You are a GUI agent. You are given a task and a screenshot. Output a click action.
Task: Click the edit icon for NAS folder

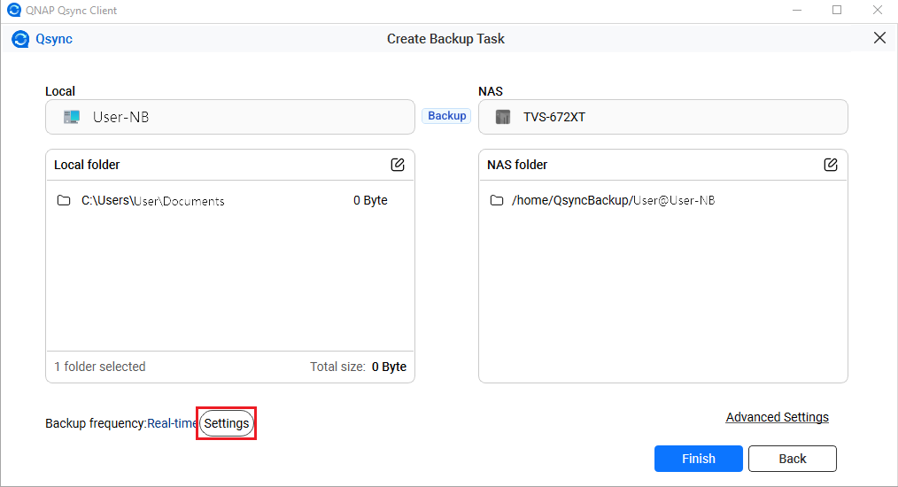tap(831, 165)
